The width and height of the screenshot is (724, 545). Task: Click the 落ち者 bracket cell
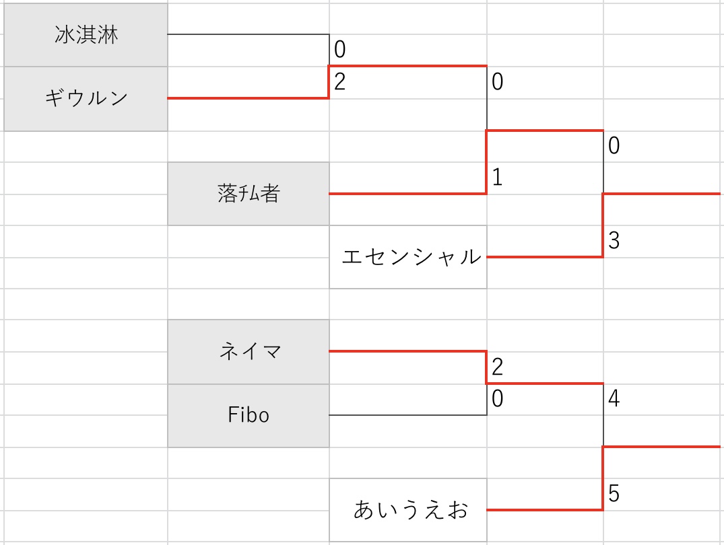click(x=249, y=194)
